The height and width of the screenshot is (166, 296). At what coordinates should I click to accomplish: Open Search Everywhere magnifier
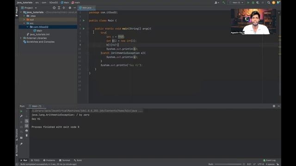coord(269,3)
